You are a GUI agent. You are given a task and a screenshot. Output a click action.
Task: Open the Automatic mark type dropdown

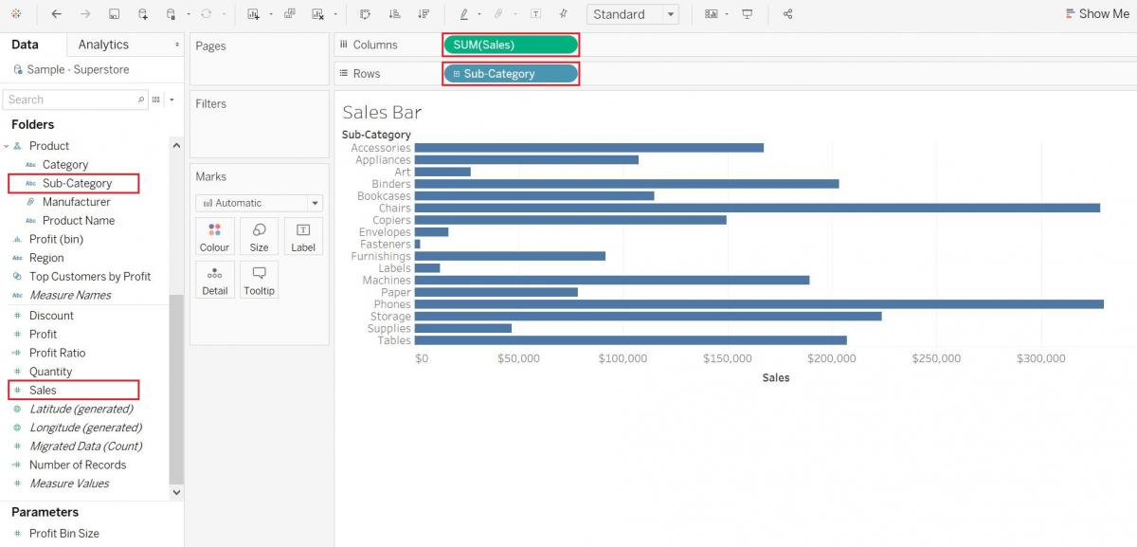(x=259, y=203)
